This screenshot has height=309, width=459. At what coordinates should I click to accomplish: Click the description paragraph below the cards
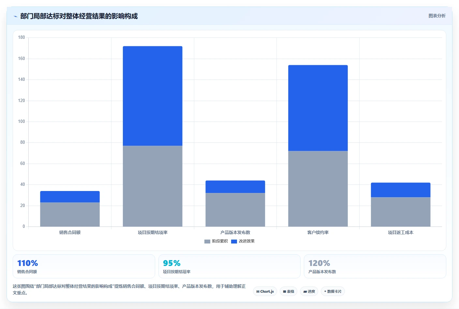click(x=129, y=289)
